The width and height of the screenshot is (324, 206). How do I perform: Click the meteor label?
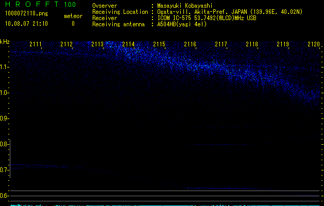tap(73, 16)
